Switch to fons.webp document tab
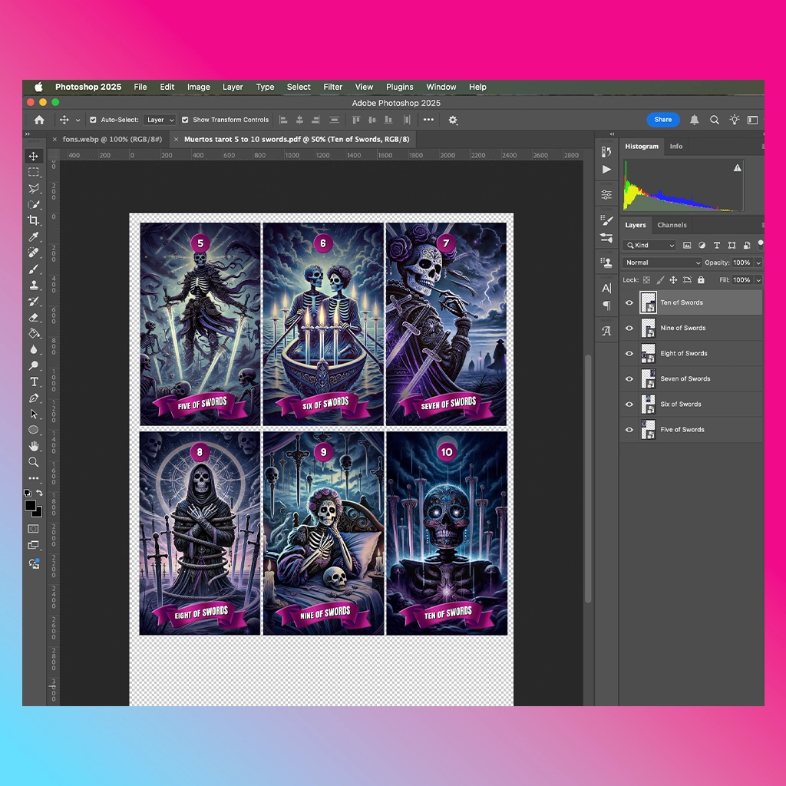This screenshot has width=786, height=786. point(112,140)
